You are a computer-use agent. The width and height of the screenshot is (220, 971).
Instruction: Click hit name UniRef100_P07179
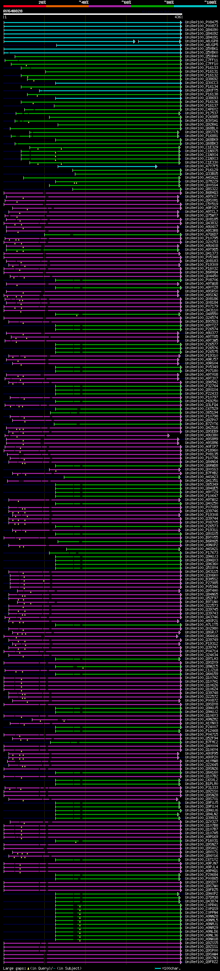point(201,307)
